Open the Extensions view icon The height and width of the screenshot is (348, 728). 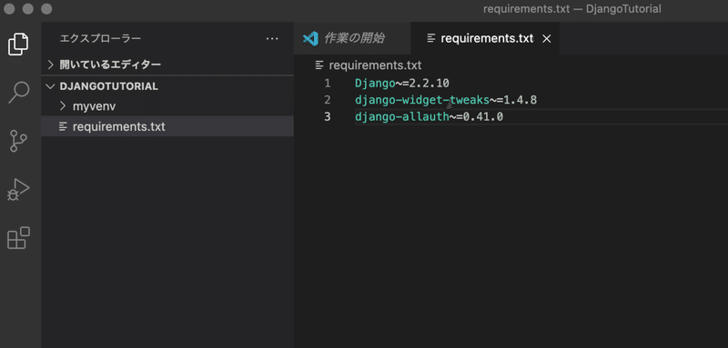18,238
